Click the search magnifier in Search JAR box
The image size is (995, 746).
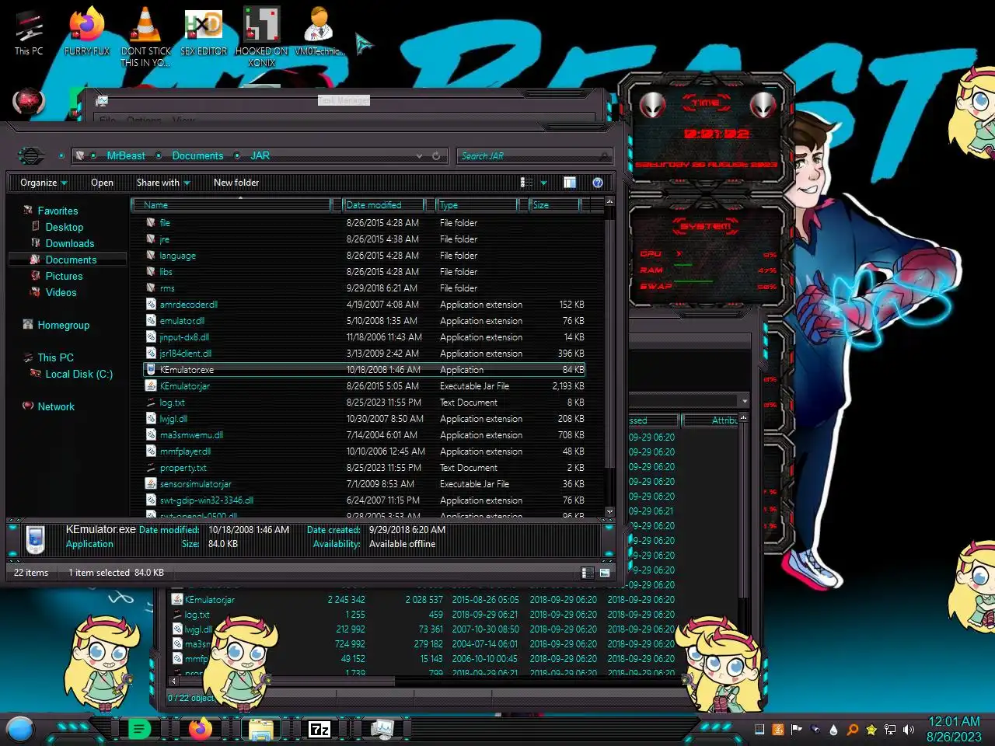pos(605,156)
